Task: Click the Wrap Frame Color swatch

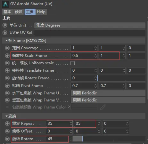Action: click(84, 107)
